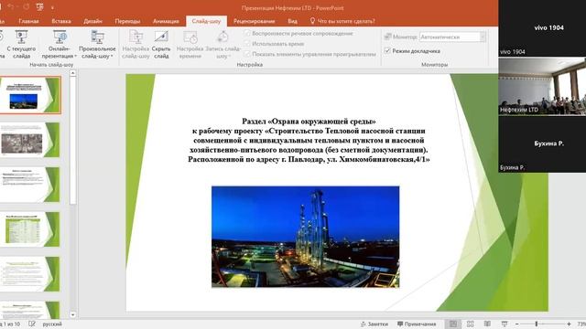Expand the Online presentation dropdown arrow

(x=75, y=56)
